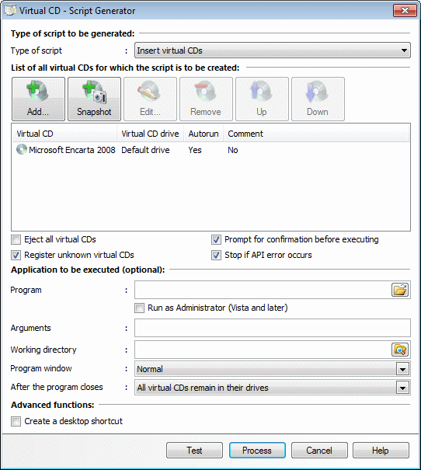This screenshot has width=421, height=470.
Task: Click the Test button
Action: [x=194, y=451]
